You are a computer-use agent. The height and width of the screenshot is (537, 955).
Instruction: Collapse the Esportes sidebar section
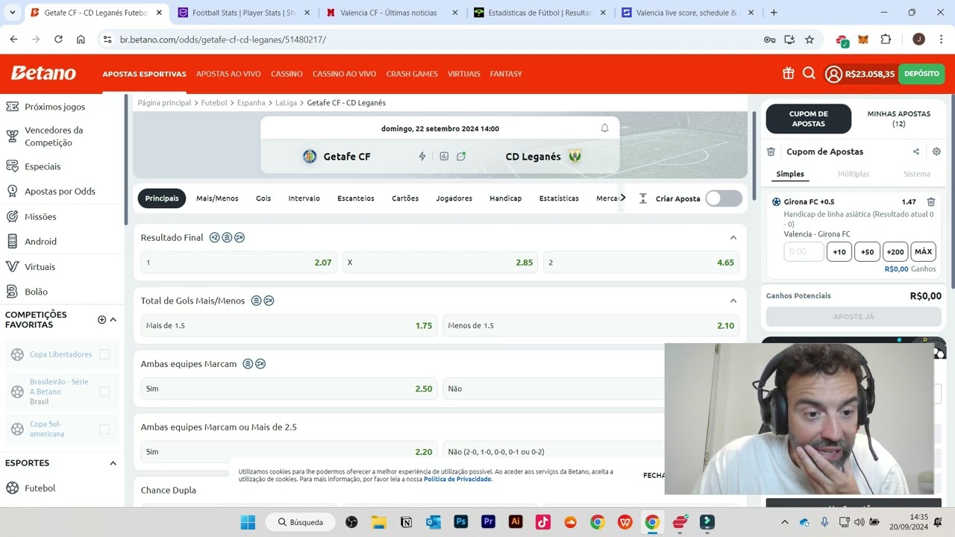coord(113,463)
